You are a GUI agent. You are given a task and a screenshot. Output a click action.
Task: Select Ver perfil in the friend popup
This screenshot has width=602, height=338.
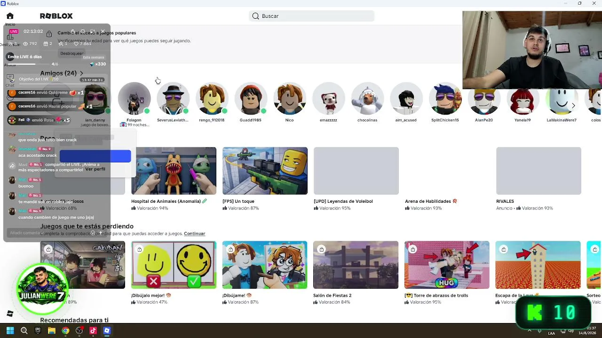click(x=95, y=169)
